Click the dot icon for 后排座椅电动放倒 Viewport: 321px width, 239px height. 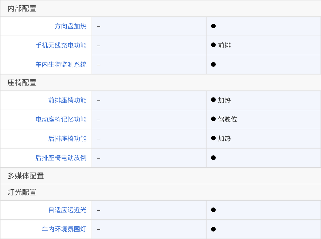(x=213, y=158)
